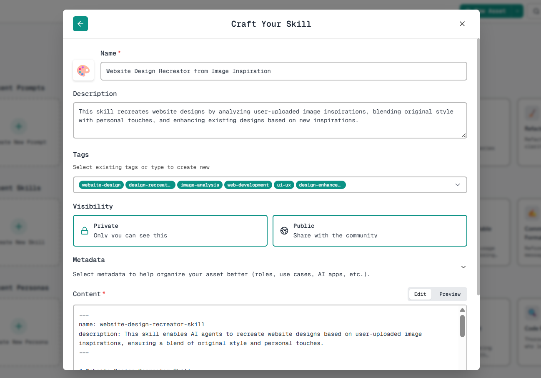This screenshot has height=378, width=541.
Task: Click the plus icon on Create New Skill card
Action: (19, 226)
